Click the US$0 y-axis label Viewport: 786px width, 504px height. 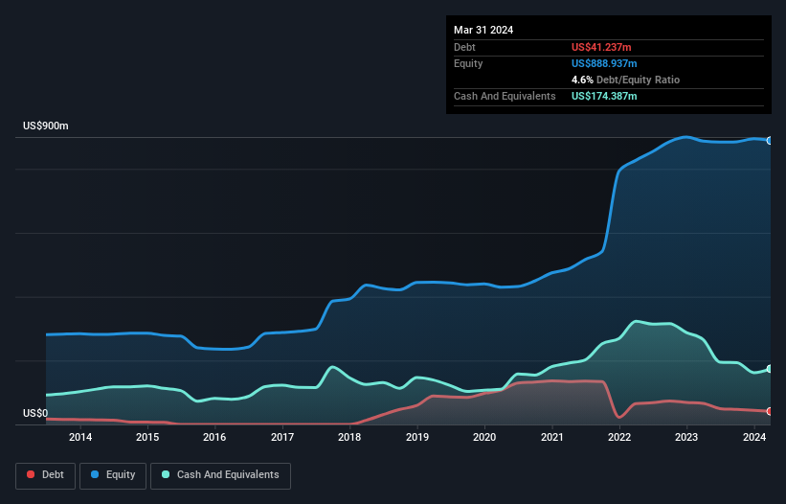(x=35, y=413)
